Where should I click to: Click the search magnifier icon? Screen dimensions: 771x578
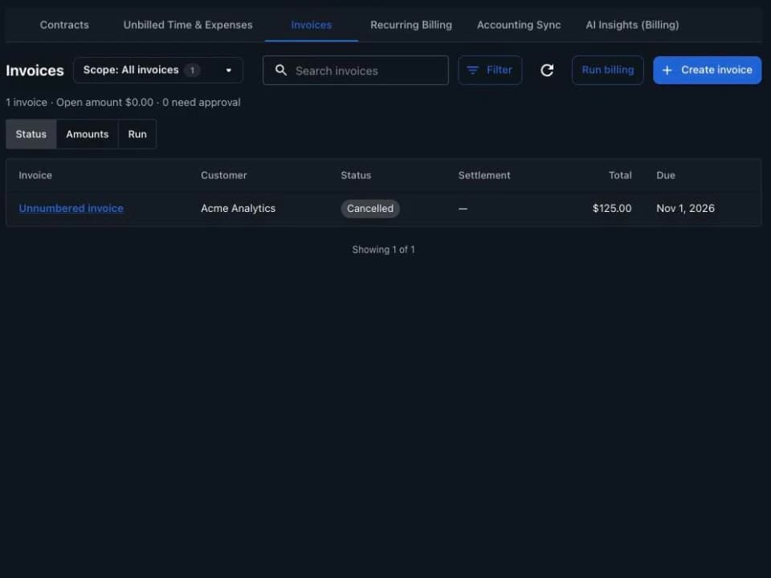pos(281,71)
